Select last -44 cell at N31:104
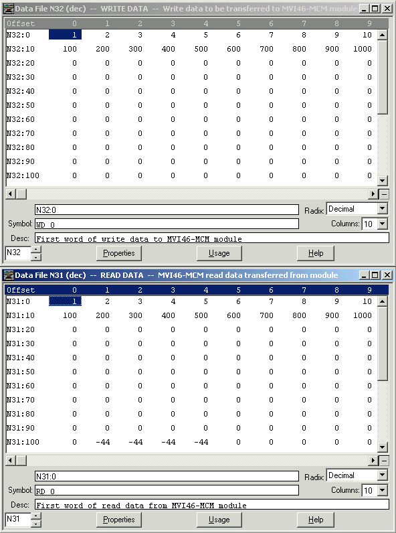 201,442
